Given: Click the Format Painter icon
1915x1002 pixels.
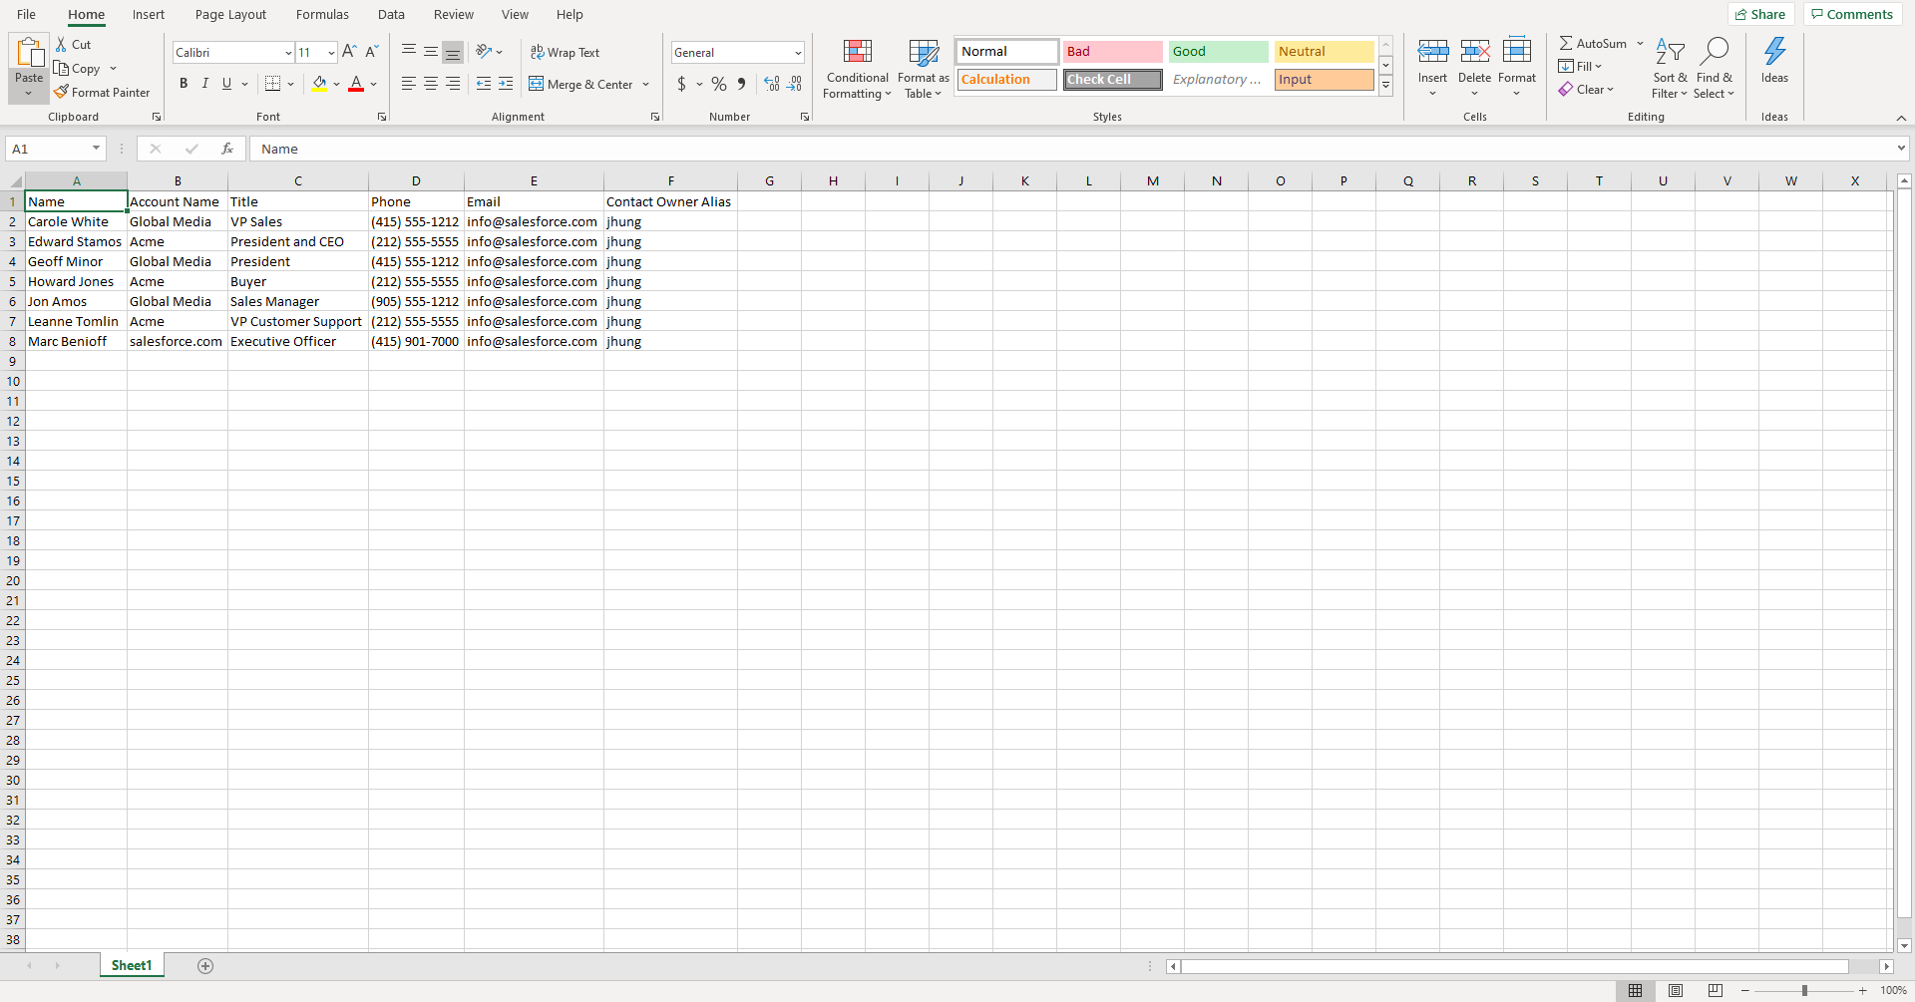Looking at the screenshot, I should tap(62, 92).
